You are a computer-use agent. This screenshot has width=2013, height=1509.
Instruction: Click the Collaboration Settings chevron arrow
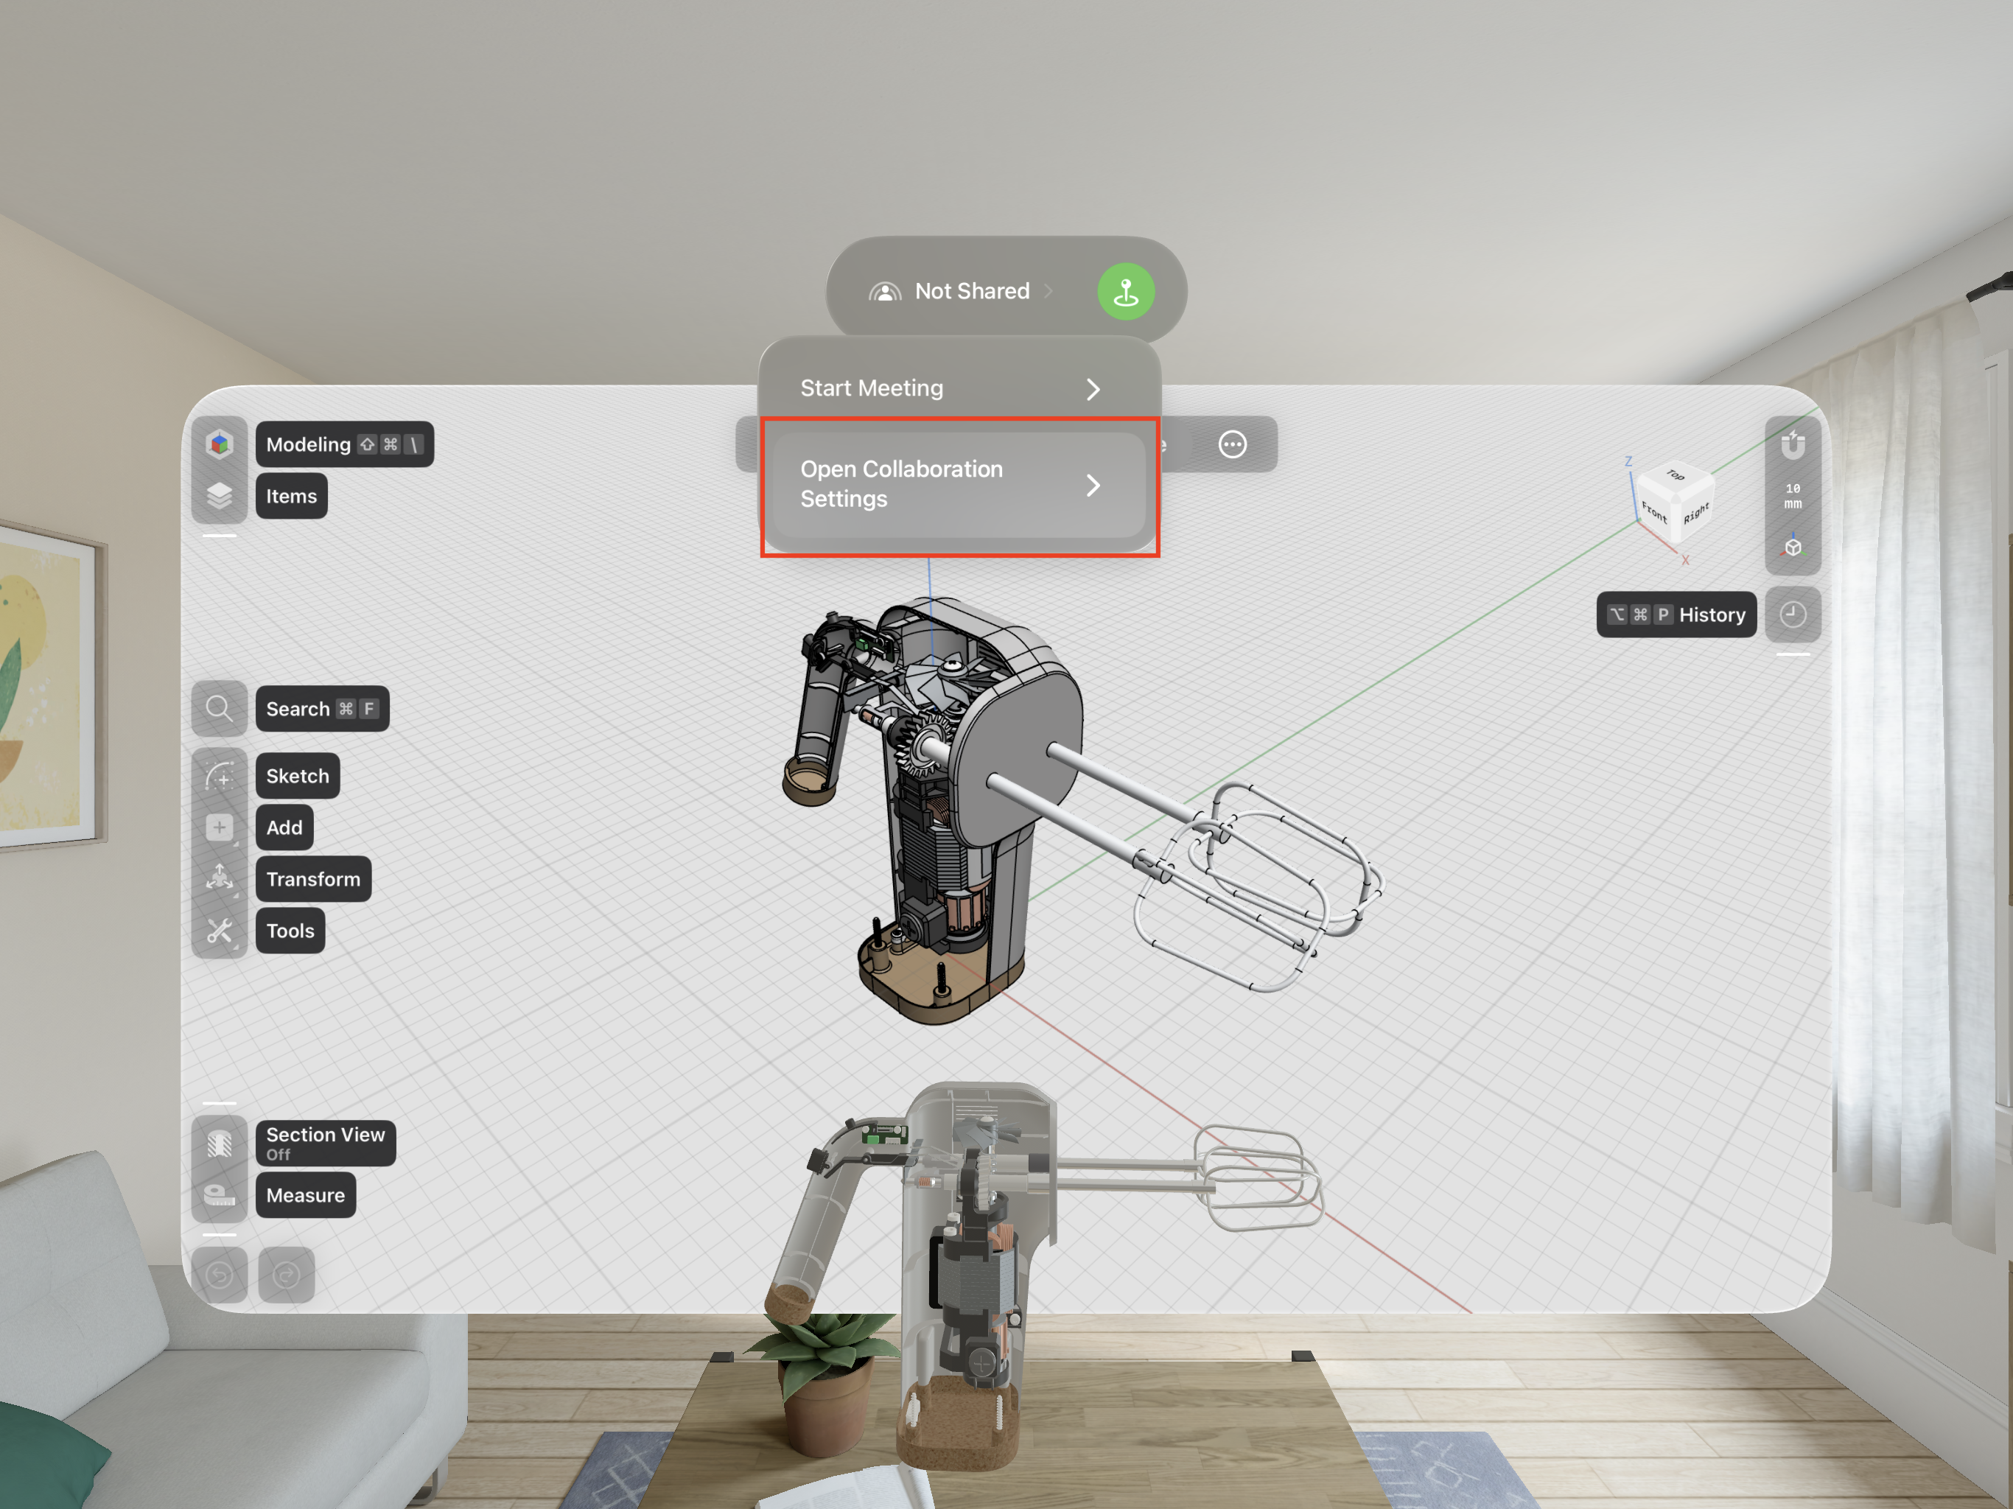click(x=1093, y=485)
